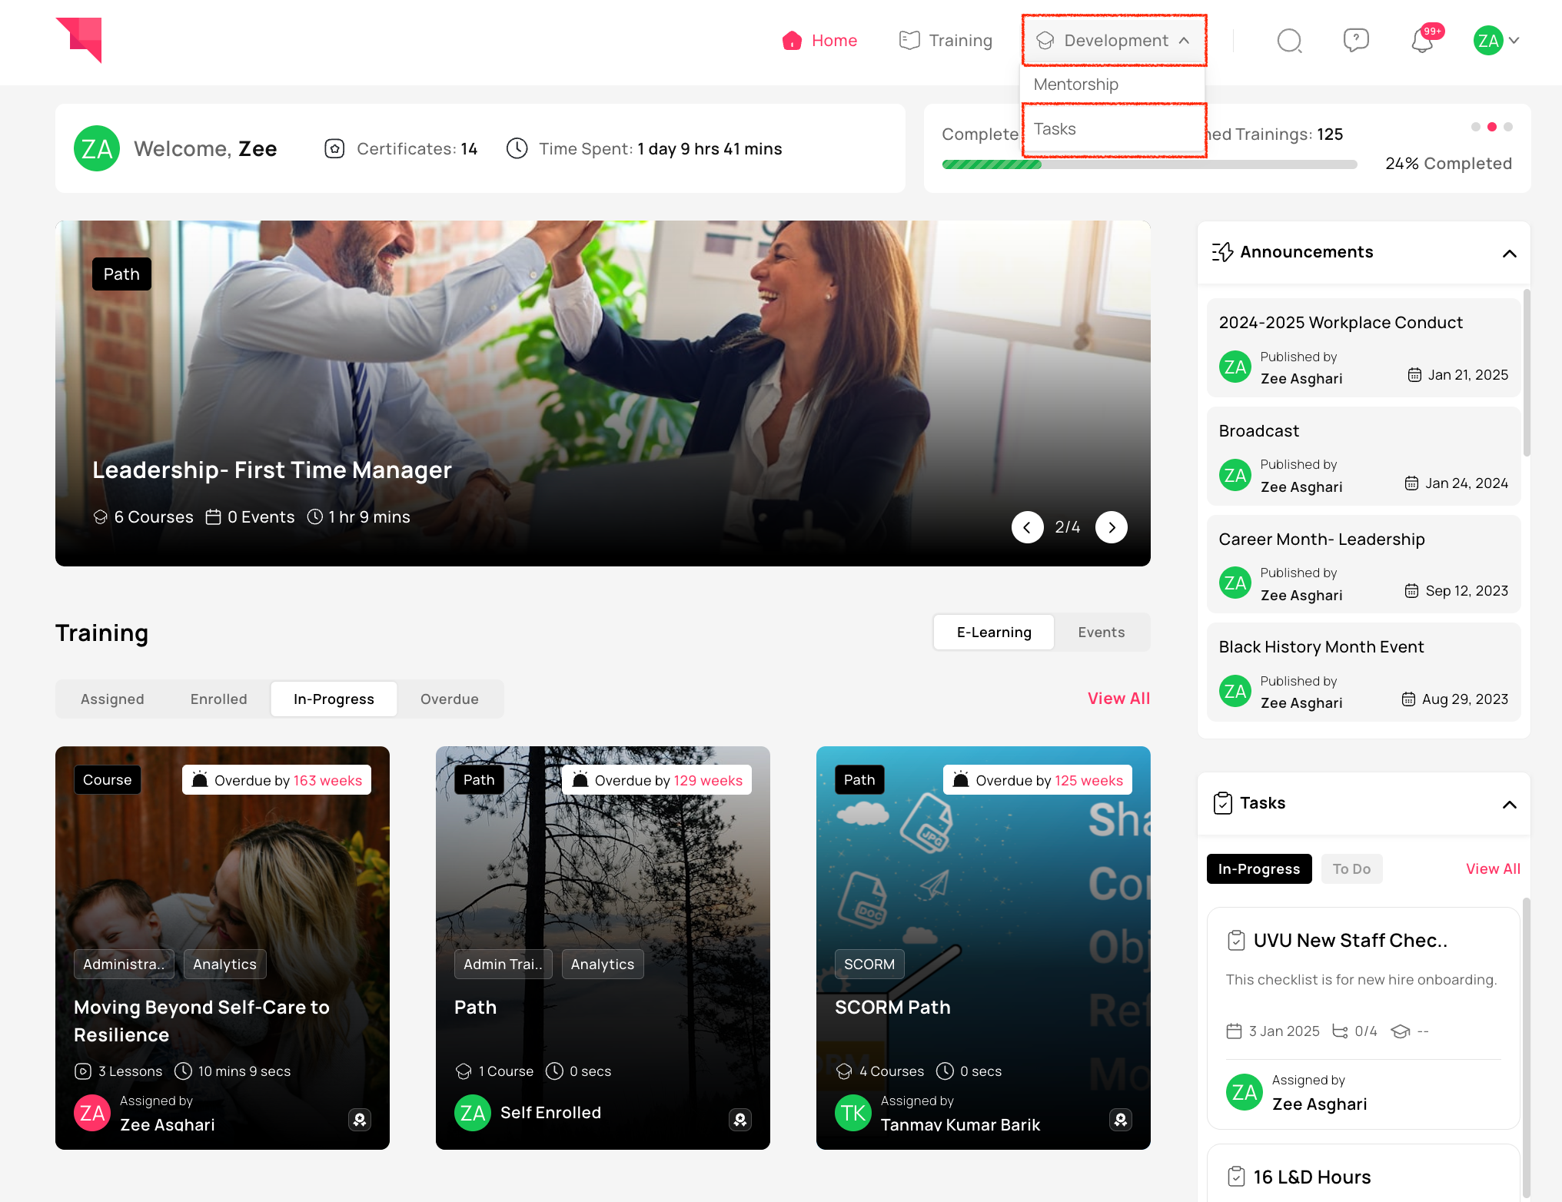This screenshot has height=1202, width=1562.
Task: Click View All for training
Action: pos(1118,699)
